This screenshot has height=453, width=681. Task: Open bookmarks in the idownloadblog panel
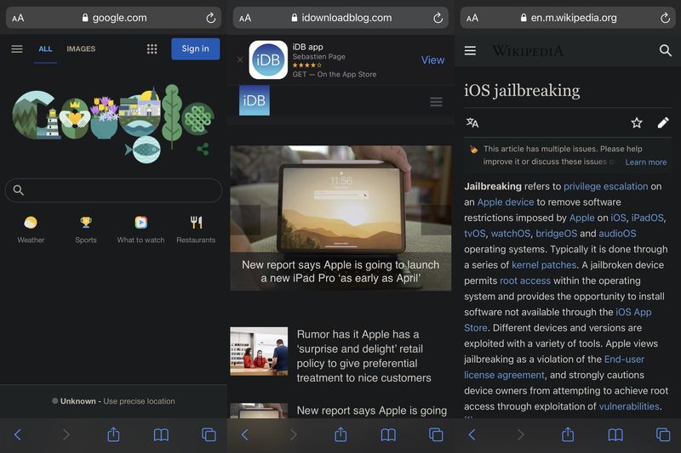point(388,434)
